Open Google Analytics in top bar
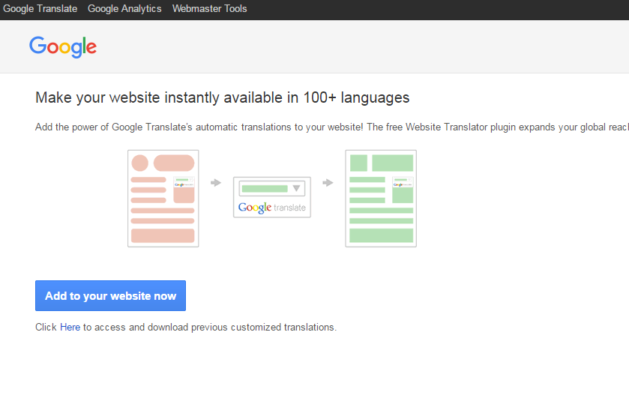Viewport: 629px width, 410px height. click(124, 8)
